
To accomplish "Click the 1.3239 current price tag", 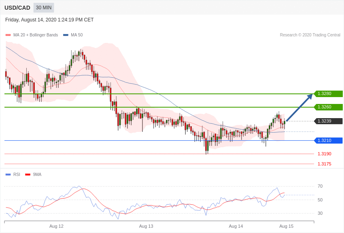I will [x=329, y=121].
